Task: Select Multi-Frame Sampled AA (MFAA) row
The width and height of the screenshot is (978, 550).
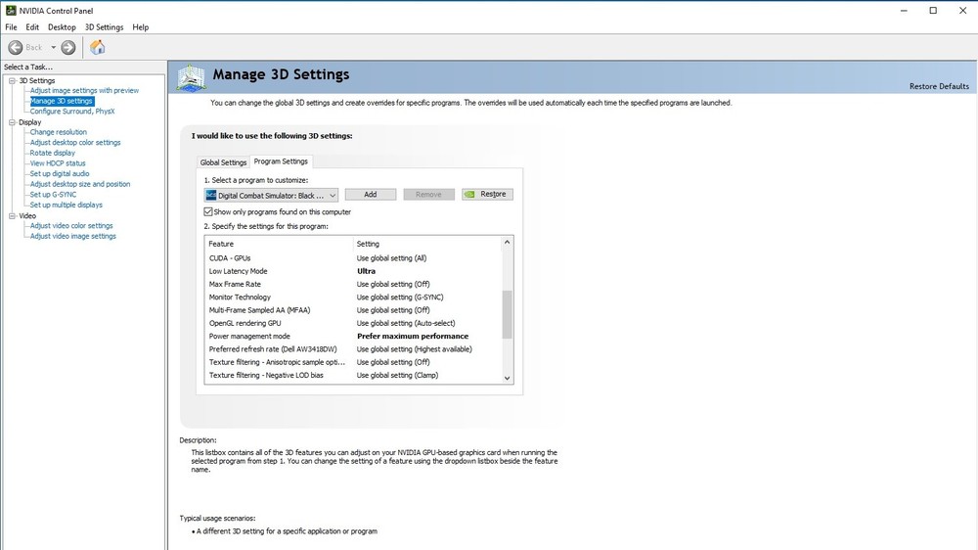Action: point(352,310)
